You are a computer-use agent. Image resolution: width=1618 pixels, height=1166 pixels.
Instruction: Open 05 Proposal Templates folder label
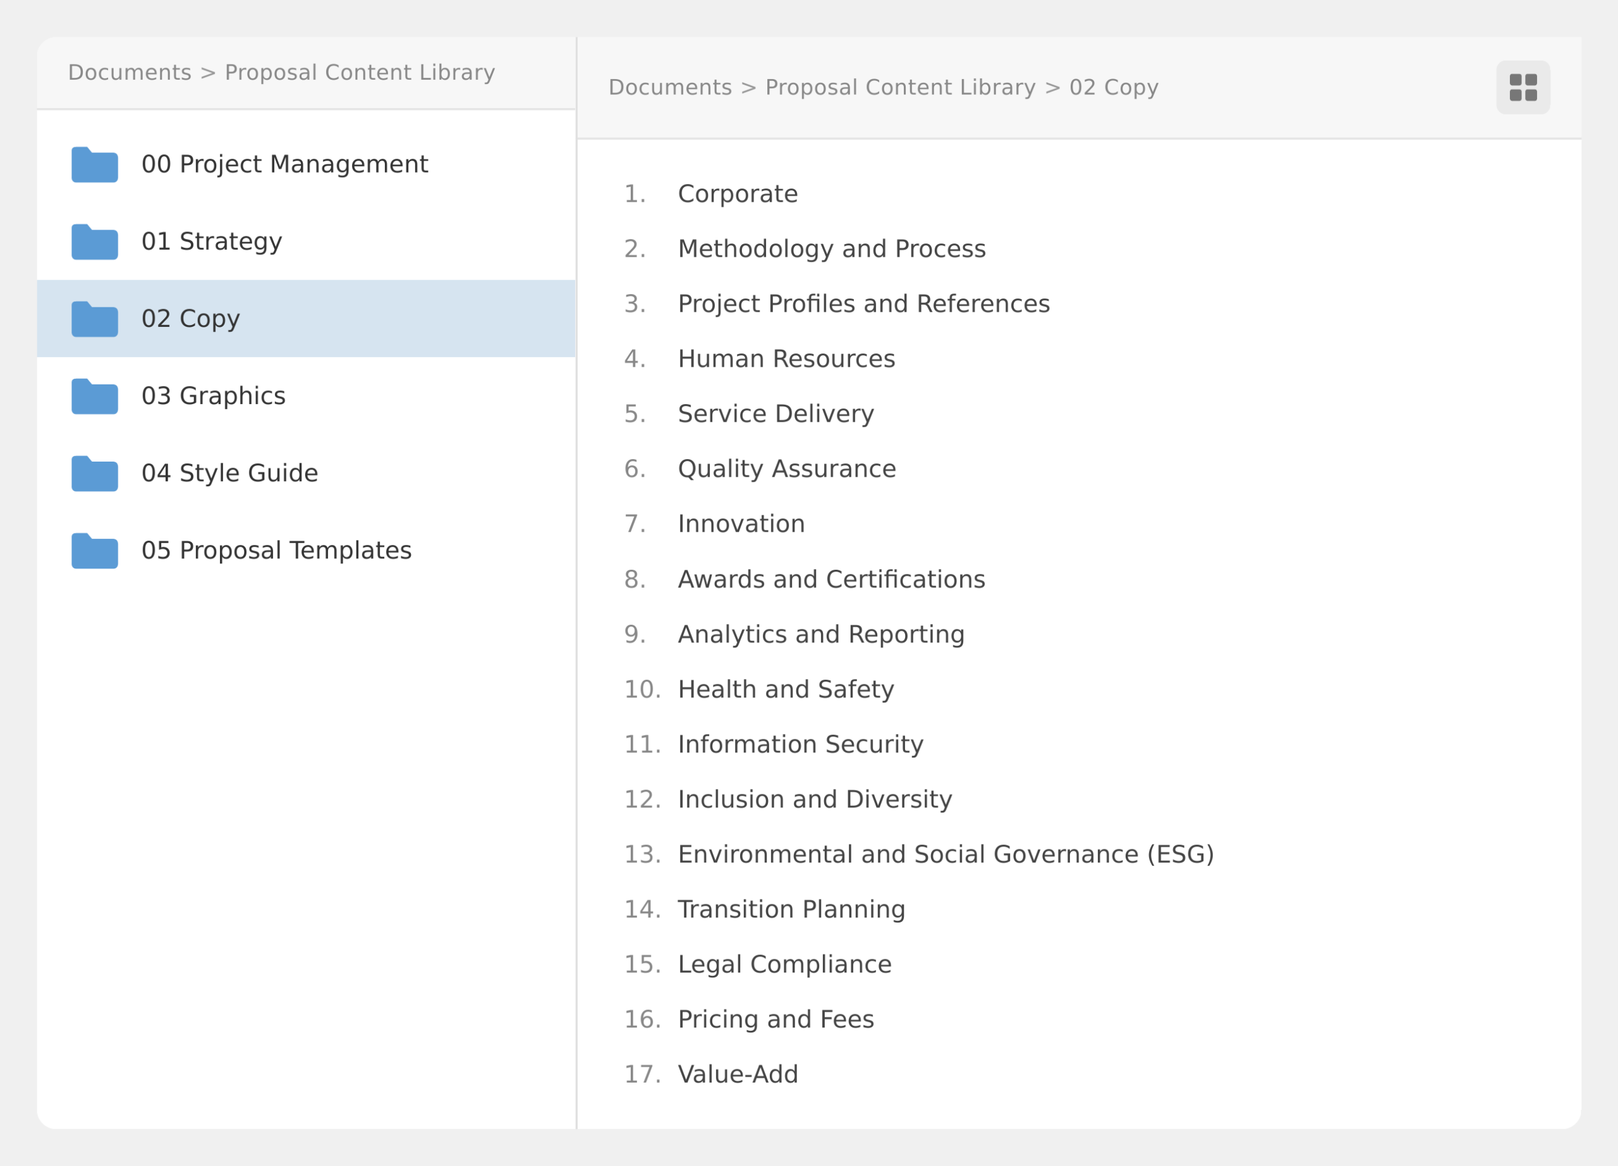pos(276,551)
